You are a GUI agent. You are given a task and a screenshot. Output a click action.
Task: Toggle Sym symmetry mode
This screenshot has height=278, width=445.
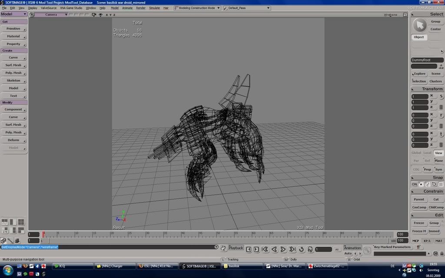coord(438,169)
